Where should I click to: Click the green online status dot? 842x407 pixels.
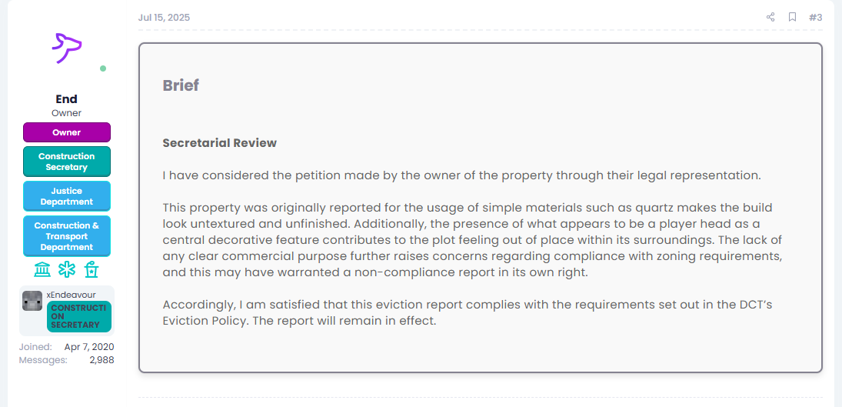point(103,68)
